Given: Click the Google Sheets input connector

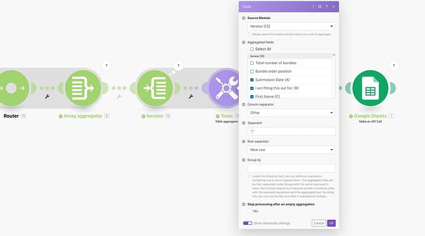Looking at the screenshot, I should [348, 88].
